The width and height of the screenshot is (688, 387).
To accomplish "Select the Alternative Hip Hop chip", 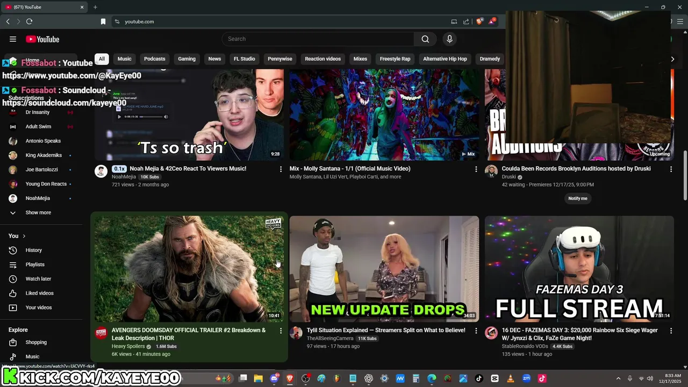I will (445, 59).
